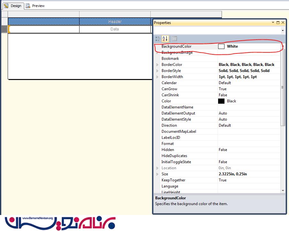This screenshot has width=289, height=231.
Task: Switch to the Design tab
Action: (x=13, y=6)
